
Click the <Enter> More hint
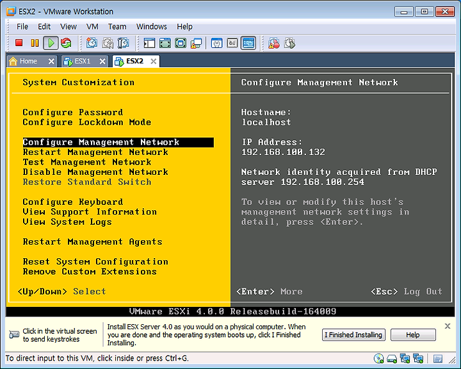click(x=270, y=291)
